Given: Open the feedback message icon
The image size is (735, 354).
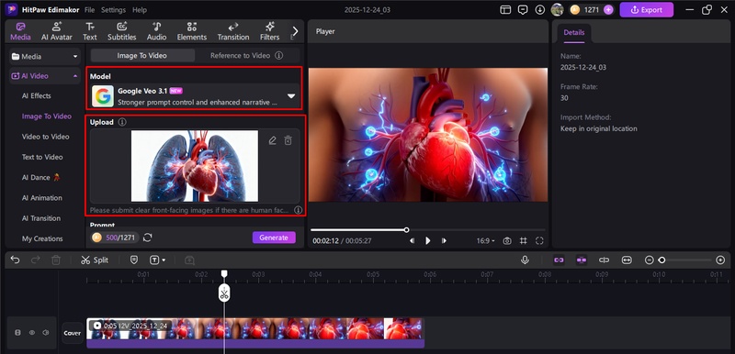Looking at the screenshot, I should [523, 10].
